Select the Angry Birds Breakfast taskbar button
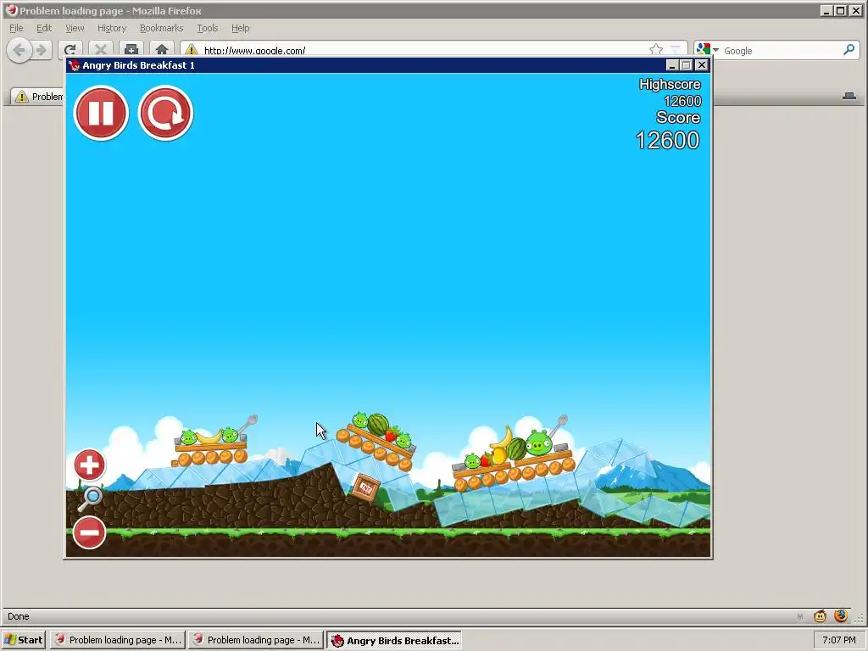This screenshot has width=868, height=651. click(x=394, y=640)
